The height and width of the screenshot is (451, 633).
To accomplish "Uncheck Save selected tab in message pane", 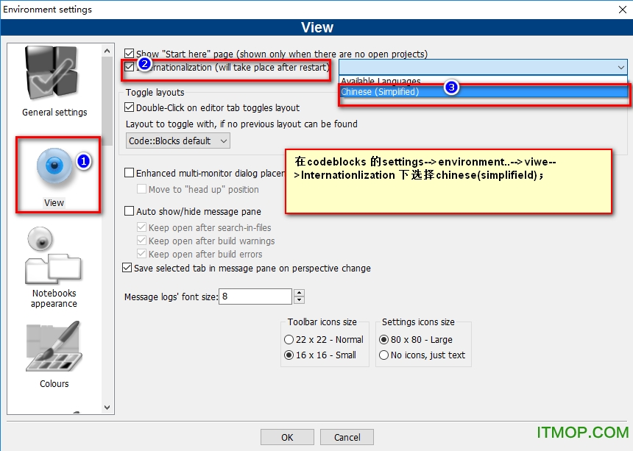I will tap(127, 269).
